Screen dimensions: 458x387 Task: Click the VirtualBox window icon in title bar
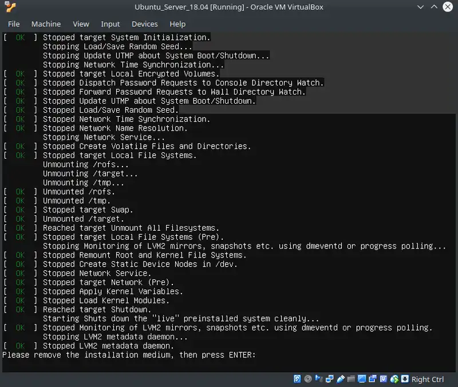pyautogui.click(x=10, y=7)
